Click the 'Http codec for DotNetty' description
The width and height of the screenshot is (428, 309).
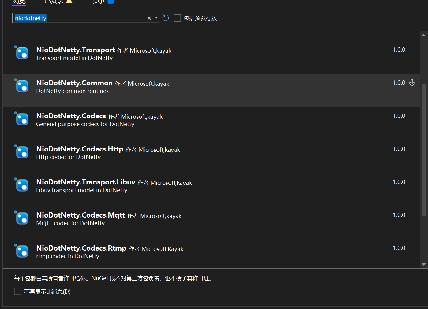pyautogui.click(x=68, y=157)
